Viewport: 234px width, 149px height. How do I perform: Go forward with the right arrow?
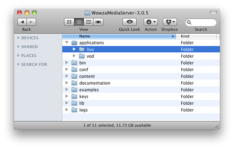coord(32,22)
